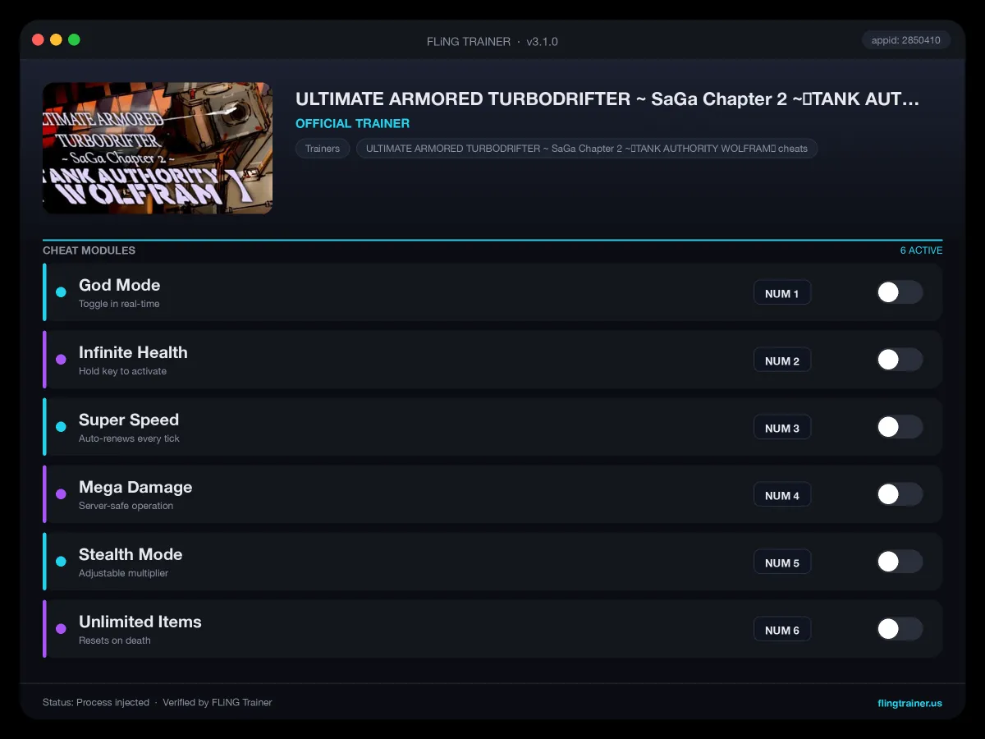
Task: Click the 'Resets on death' description
Action: (115, 640)
